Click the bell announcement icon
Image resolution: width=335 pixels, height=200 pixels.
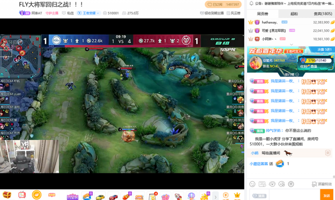pyautogui.click(x=252, y=3)
